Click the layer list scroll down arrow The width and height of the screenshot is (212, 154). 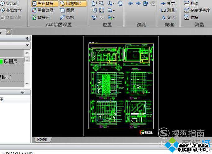tap(27, 84)
